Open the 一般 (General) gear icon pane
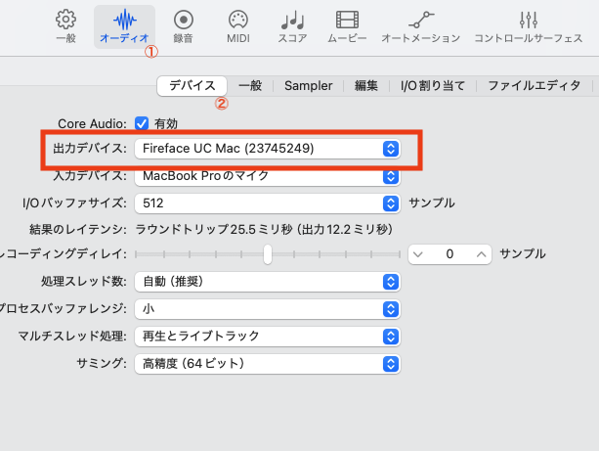Viewport: 599px width, 451px height. [65, 26]
